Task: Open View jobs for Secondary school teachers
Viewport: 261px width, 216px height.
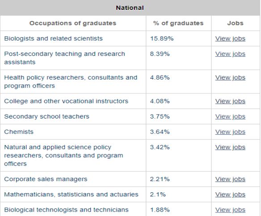Action: click(x=230, y=117)
